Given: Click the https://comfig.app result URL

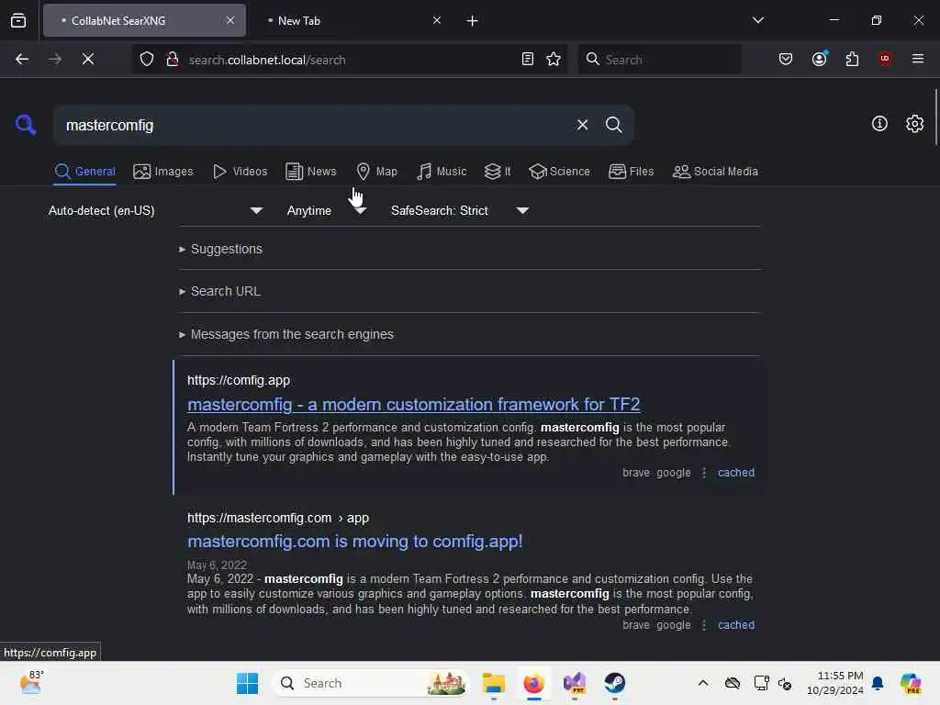Looking at the screenshot, I should click(239, 380).
